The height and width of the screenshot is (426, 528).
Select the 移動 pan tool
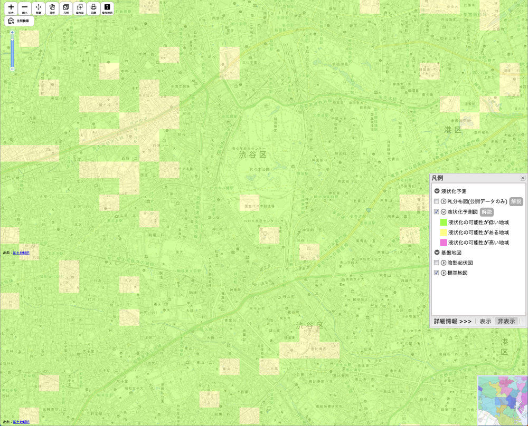pos(39,8)
